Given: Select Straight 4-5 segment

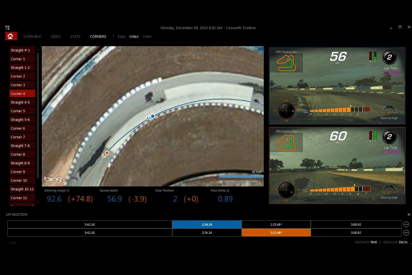Looking at the screenshot, I should [23, 102].
